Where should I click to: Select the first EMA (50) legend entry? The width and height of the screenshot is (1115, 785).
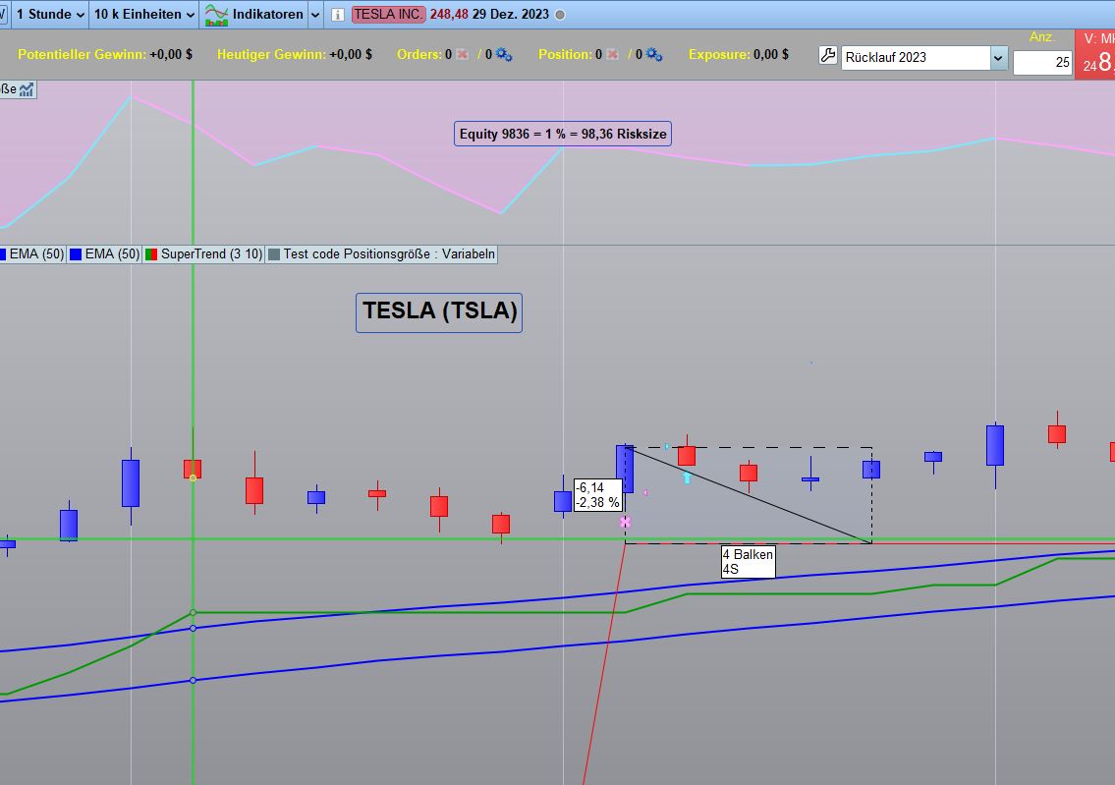point(32,253)
